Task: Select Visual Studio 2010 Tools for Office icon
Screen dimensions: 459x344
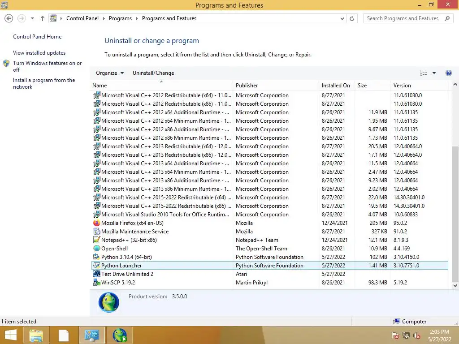Action: [x=97, y=215]
